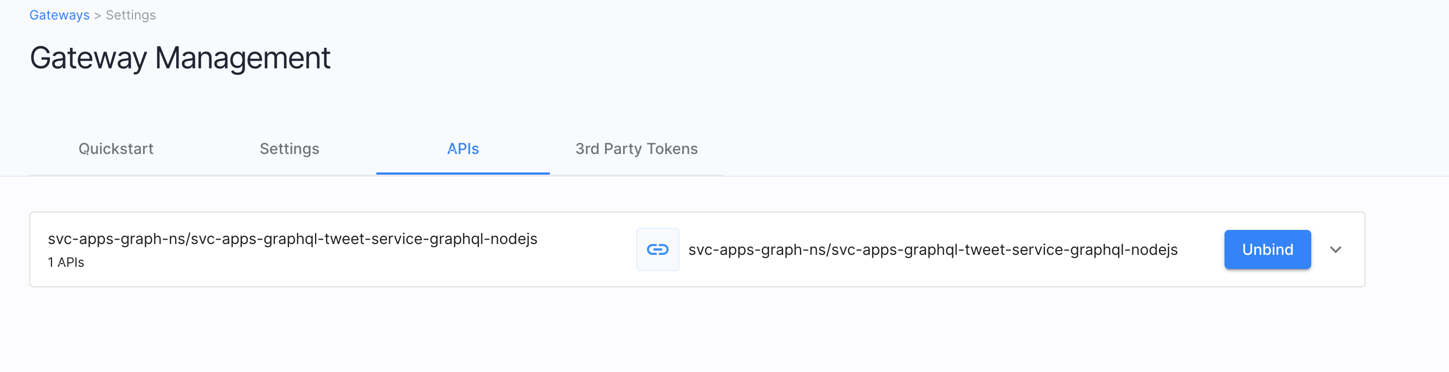This screenshot has width=1449, height=372.
Task: Click the blue underline beneath APIs tab
Action: click(x=463, y=174)
